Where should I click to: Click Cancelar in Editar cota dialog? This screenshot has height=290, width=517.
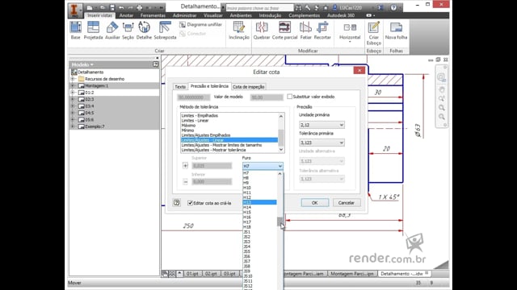[347, 203]
